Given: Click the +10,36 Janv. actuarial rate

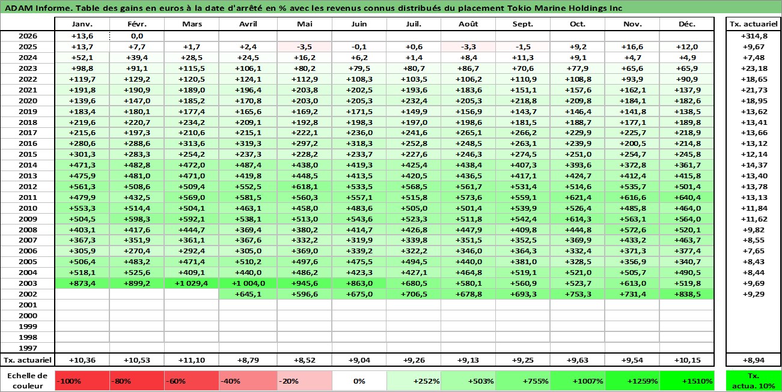Looking at the screenshot, I should (x=82, y=360).
